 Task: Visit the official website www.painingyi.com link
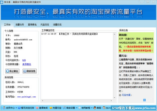(27, 97)
